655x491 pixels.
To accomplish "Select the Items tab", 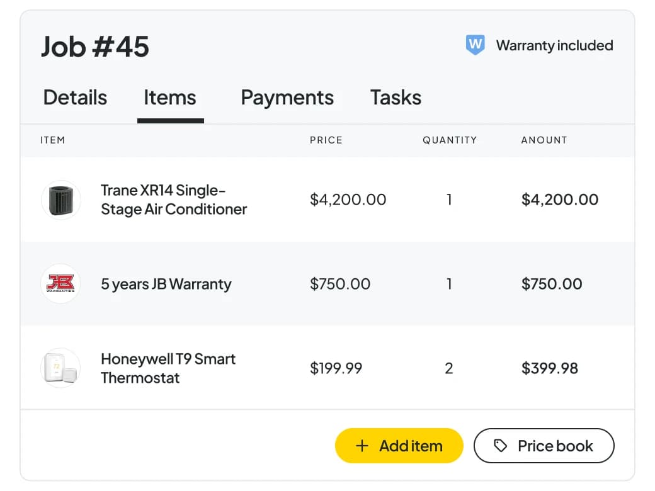I will (170, 98).
